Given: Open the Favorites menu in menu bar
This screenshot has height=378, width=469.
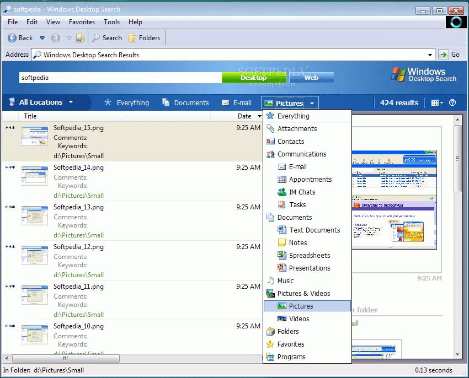Looking at the screenshot, I should (82, 22).
